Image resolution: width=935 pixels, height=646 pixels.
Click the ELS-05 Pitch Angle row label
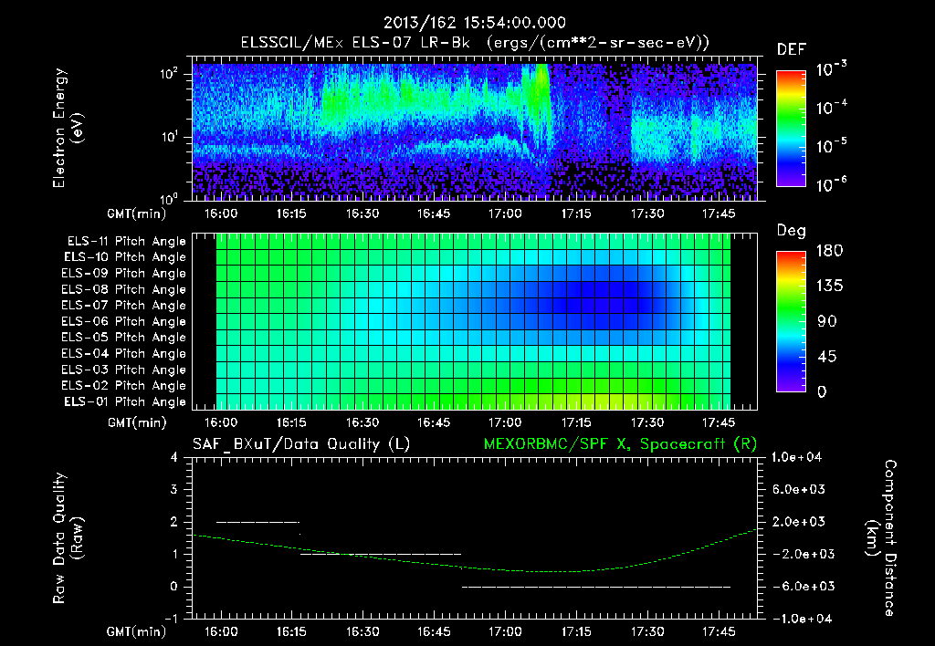123,338
